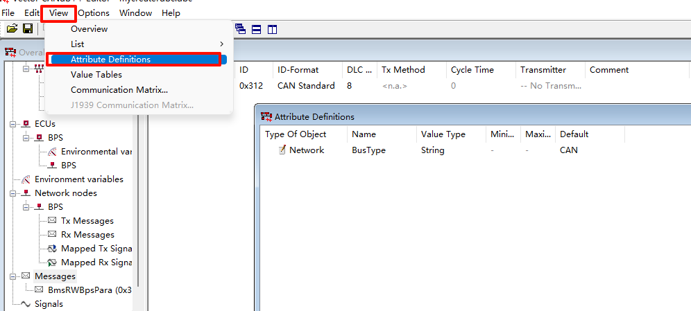This screenshot has height=311, width=691.
Task: Click the Overall View window title icon
Action: (x=10, y=52)
